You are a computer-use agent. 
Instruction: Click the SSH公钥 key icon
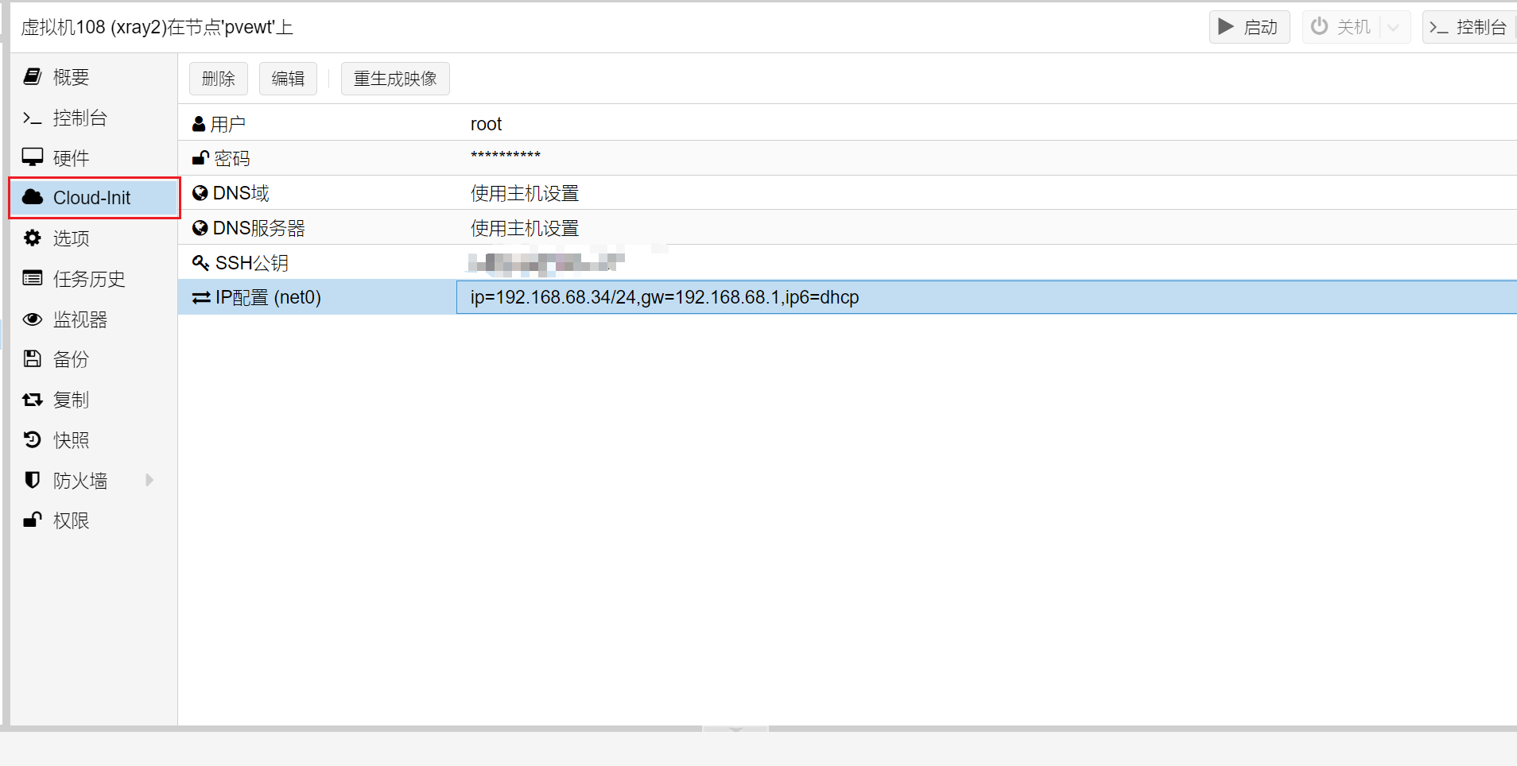coord(201,262)
